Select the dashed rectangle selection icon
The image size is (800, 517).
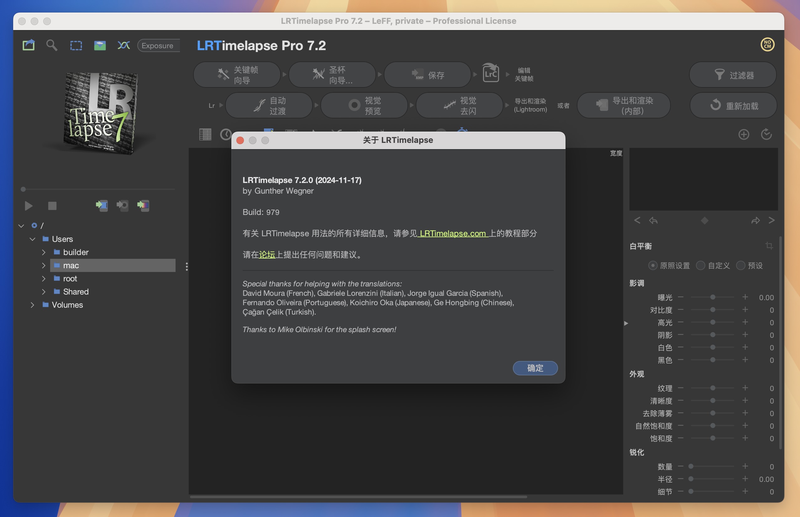click(76, 45)
